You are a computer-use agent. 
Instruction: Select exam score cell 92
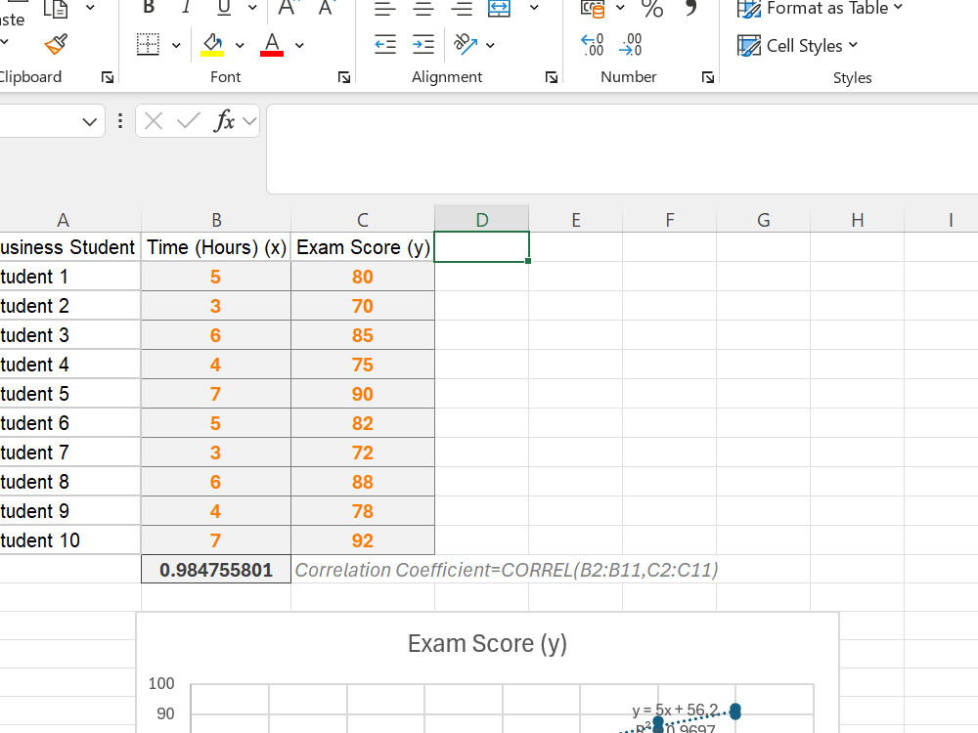pyautogui.click(x=363, y=540)
